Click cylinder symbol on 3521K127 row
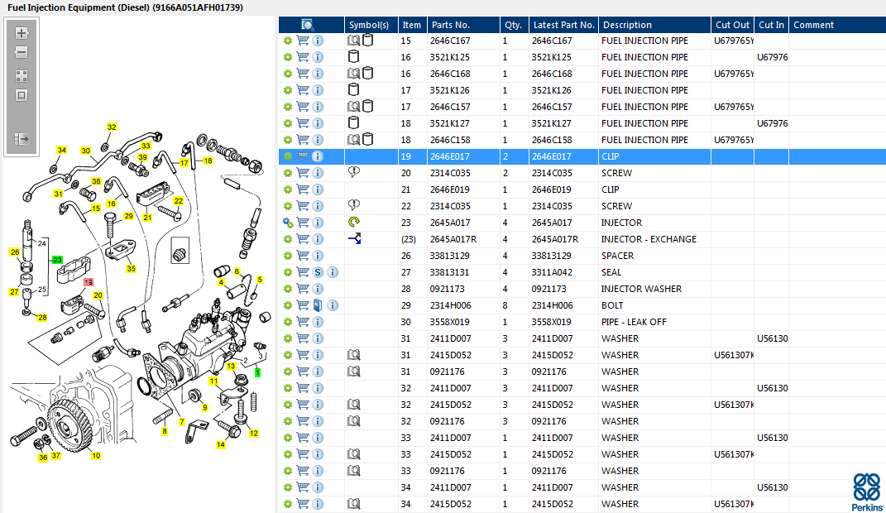The width and height of the screenshot is (886, 513). coord(354,122)
